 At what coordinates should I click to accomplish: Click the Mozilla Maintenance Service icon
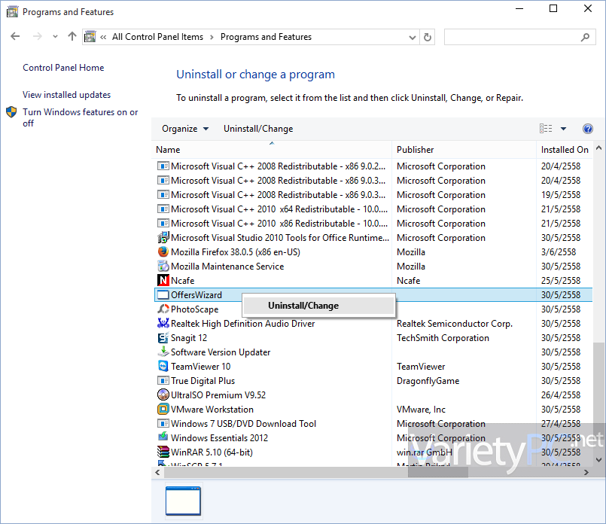click(163, 267)
